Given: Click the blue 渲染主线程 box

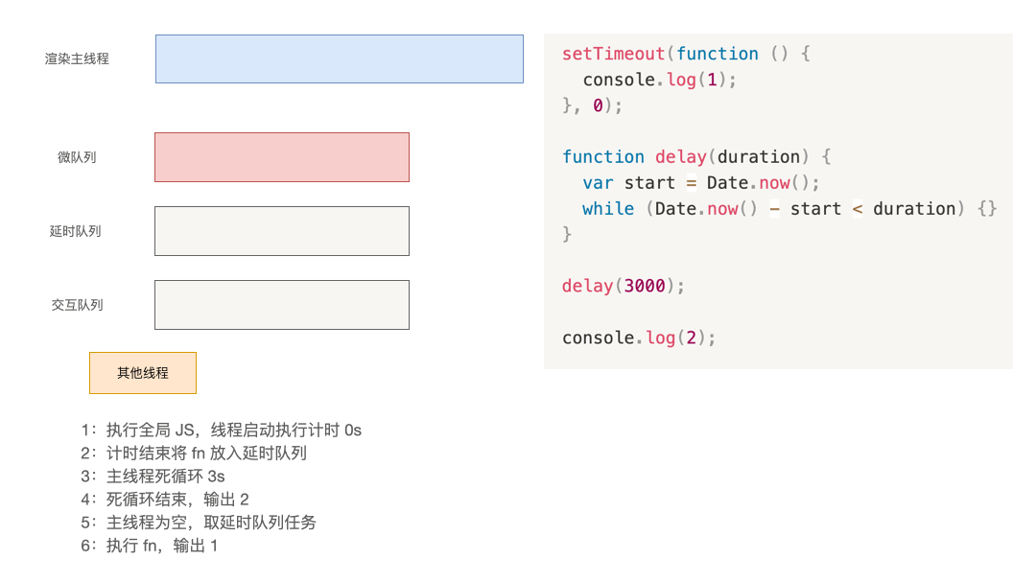Looking at the screenshot, I should [340, 58].
